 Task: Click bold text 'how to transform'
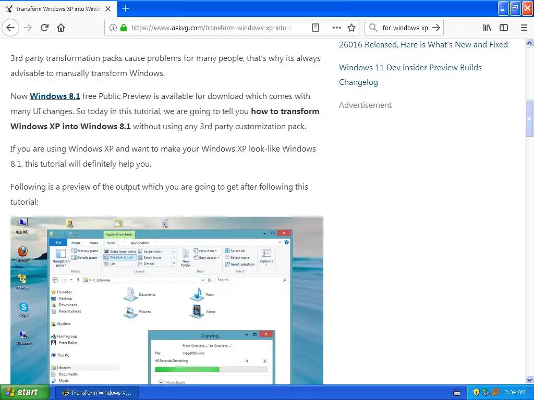[285, 111]
